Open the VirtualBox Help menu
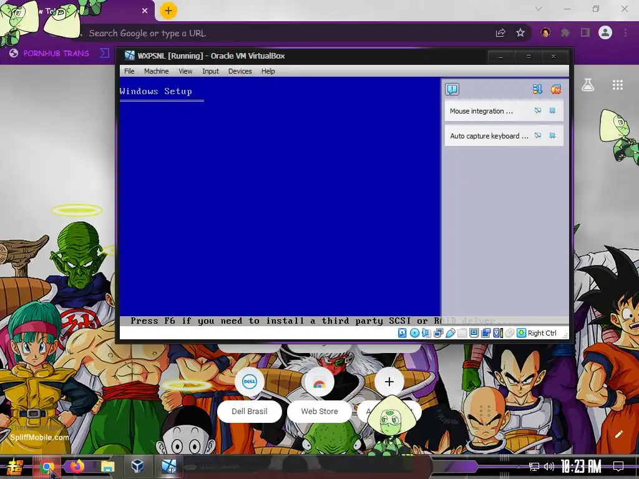The width and height of the screenshot is (639, 479). click(268, 71)
